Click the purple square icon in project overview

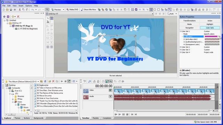click(8, 17)
